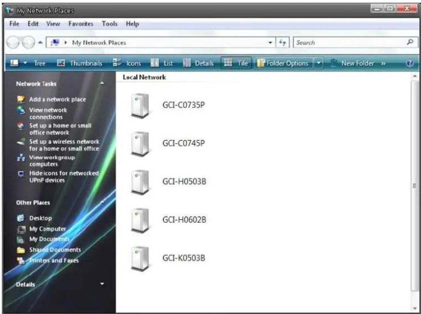
Task: Create a New Folder
Action: point(352,63)
